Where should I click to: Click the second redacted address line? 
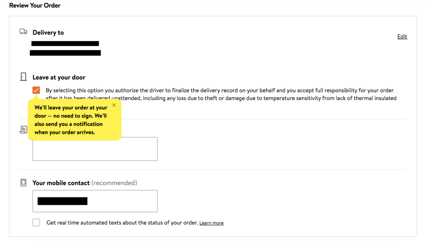[65, 53]
